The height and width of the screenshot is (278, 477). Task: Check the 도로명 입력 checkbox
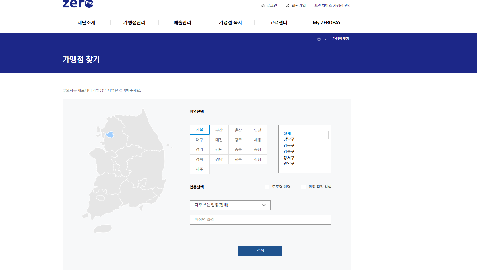click(267, 187)
